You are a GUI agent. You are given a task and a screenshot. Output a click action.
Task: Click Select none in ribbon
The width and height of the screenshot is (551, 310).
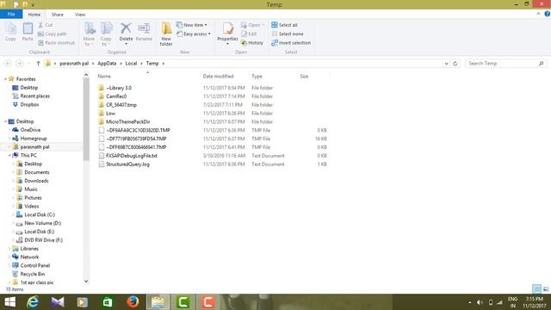[287, 34]
